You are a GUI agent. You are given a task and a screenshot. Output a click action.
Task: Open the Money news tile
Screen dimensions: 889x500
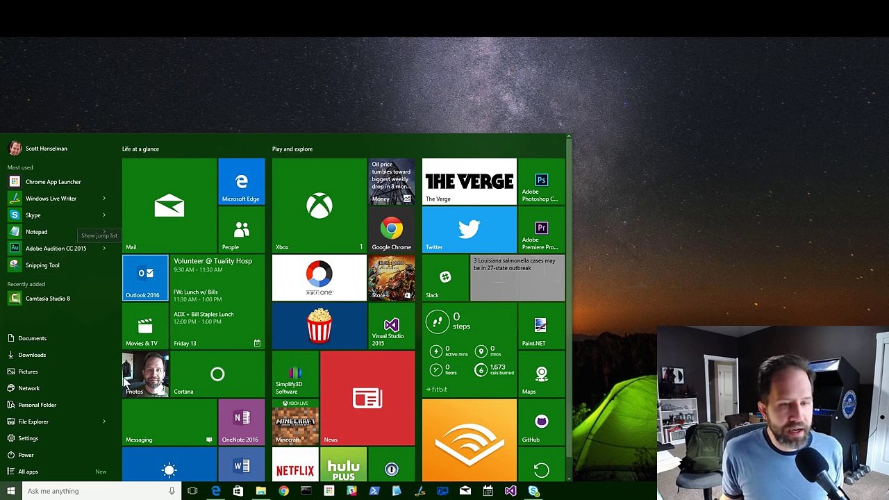391,181
